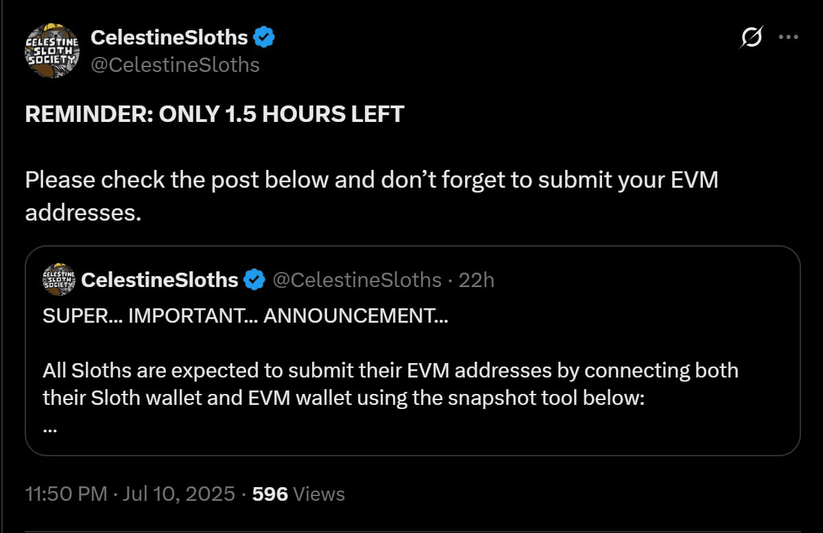Open the Grok explain-post icon
The height and width of the screenshot is (533, 823).
750,38
